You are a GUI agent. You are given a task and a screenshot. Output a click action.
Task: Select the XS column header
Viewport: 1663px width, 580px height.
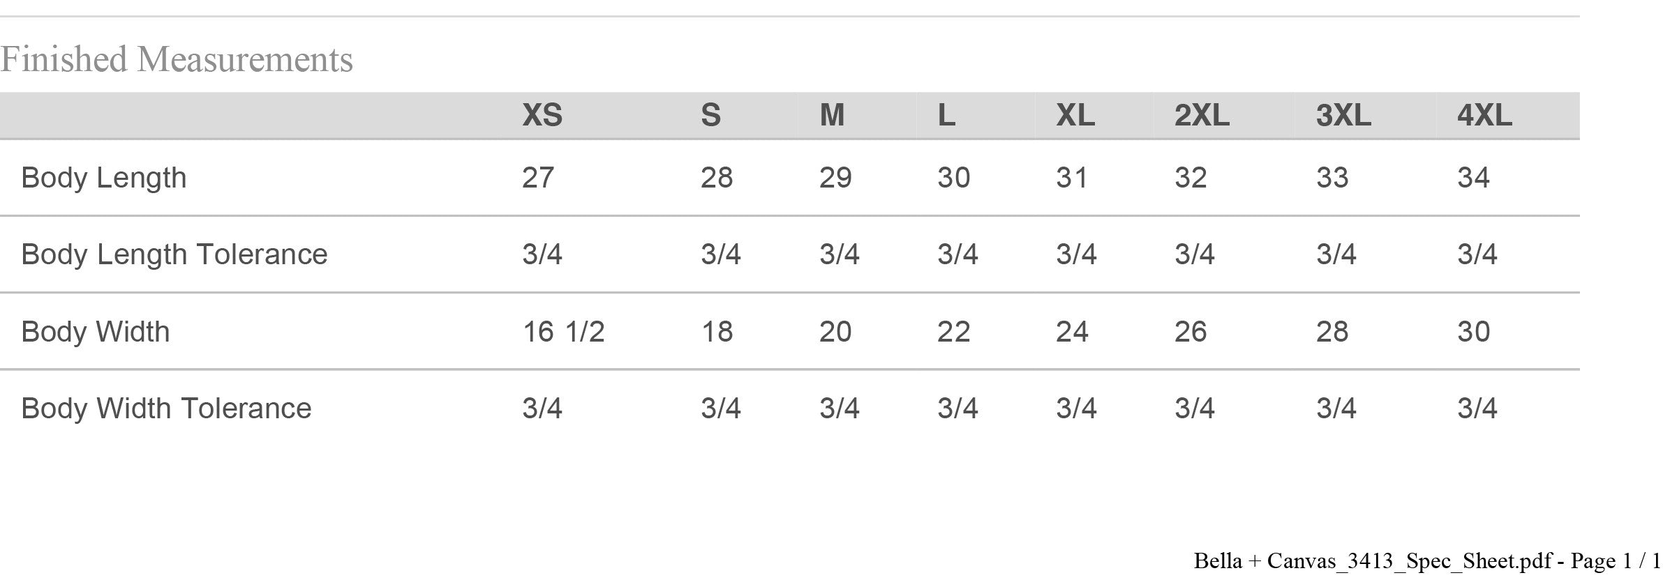point(542,115)
